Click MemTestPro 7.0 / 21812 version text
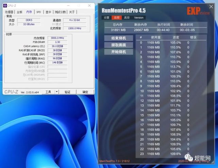The image size is (218, 168). (x=114, y=161)
